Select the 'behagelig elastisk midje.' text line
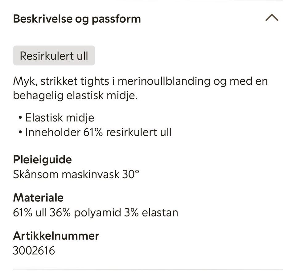This screenshot has height=271, width=296. (x=75, y=96)
